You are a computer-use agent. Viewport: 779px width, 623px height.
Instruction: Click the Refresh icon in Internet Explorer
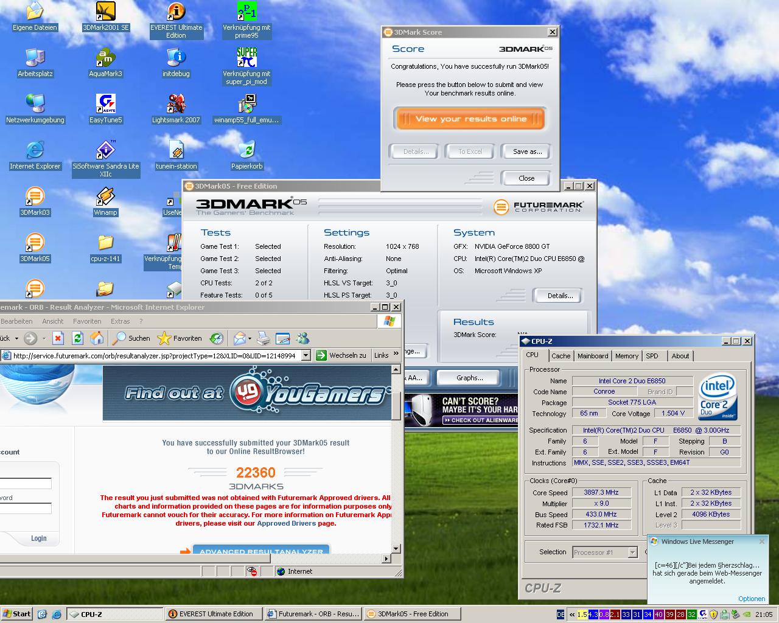point(77,338)
